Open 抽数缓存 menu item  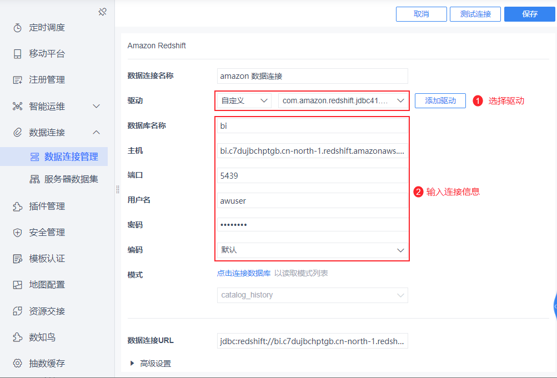point(47,363)
